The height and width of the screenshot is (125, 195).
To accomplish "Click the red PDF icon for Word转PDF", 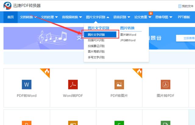I will (73, 84).
